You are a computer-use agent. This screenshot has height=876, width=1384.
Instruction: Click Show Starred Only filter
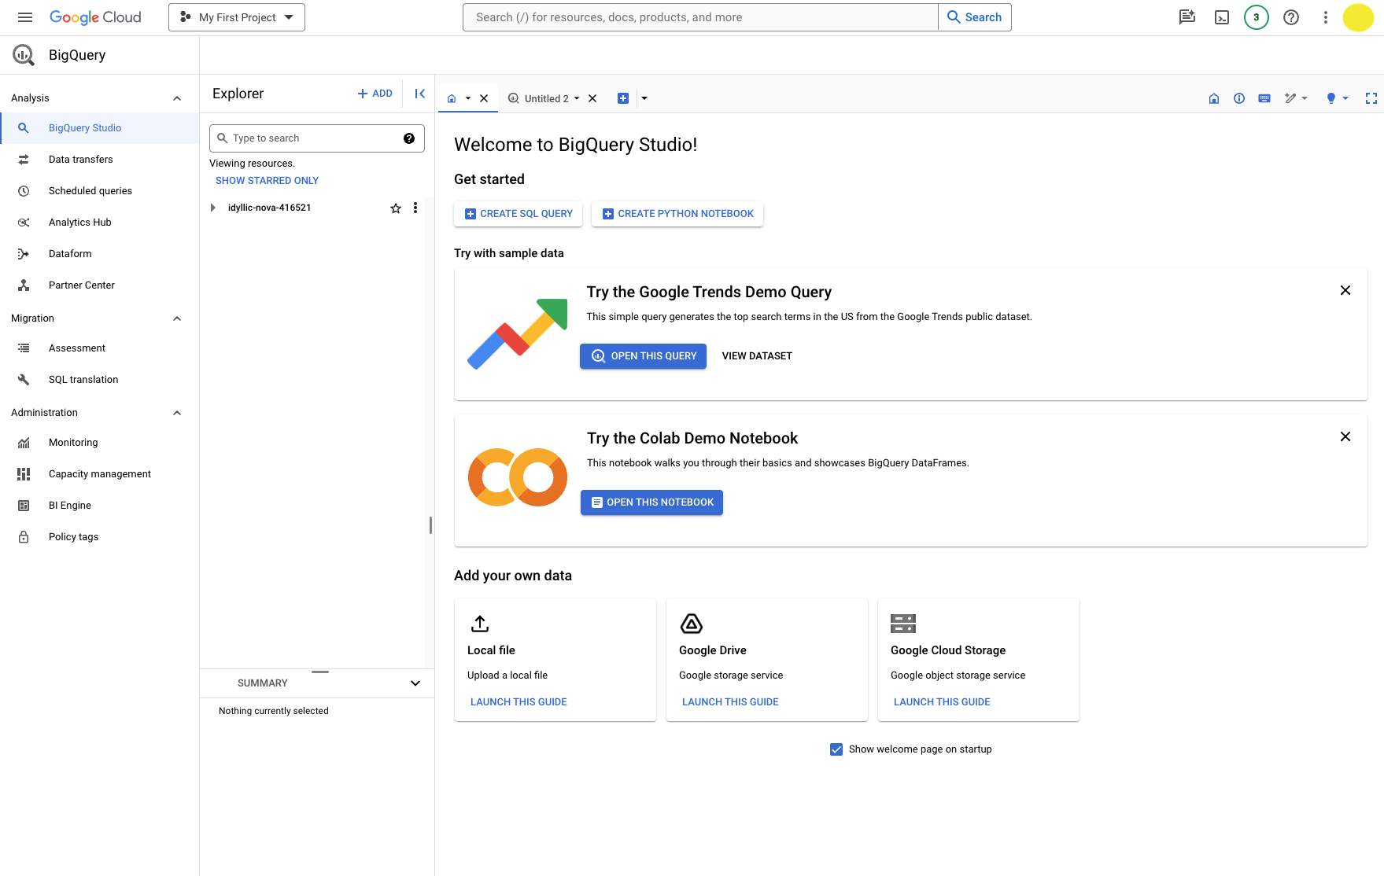click(267, 180)
